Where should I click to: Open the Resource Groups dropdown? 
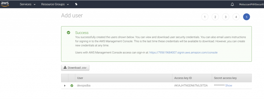(x=55, y=4)
